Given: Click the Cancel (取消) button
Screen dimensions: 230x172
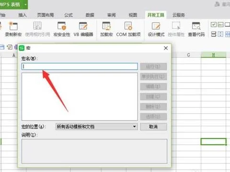Looking at the screenshot, I should pyautogui.click(x=153, y=127).
